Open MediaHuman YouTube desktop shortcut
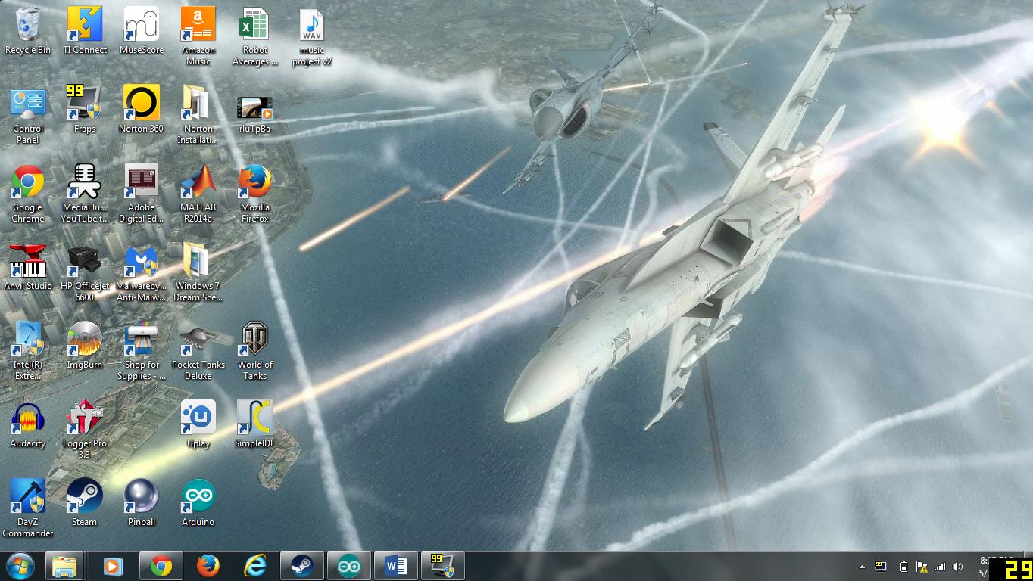This screenshot has height=581, width=1033. click(x=85, y=194)
